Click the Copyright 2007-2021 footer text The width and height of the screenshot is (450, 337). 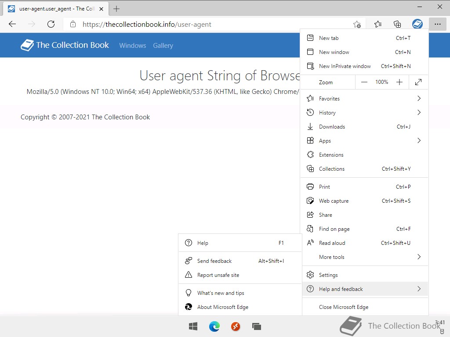point(85,117)
